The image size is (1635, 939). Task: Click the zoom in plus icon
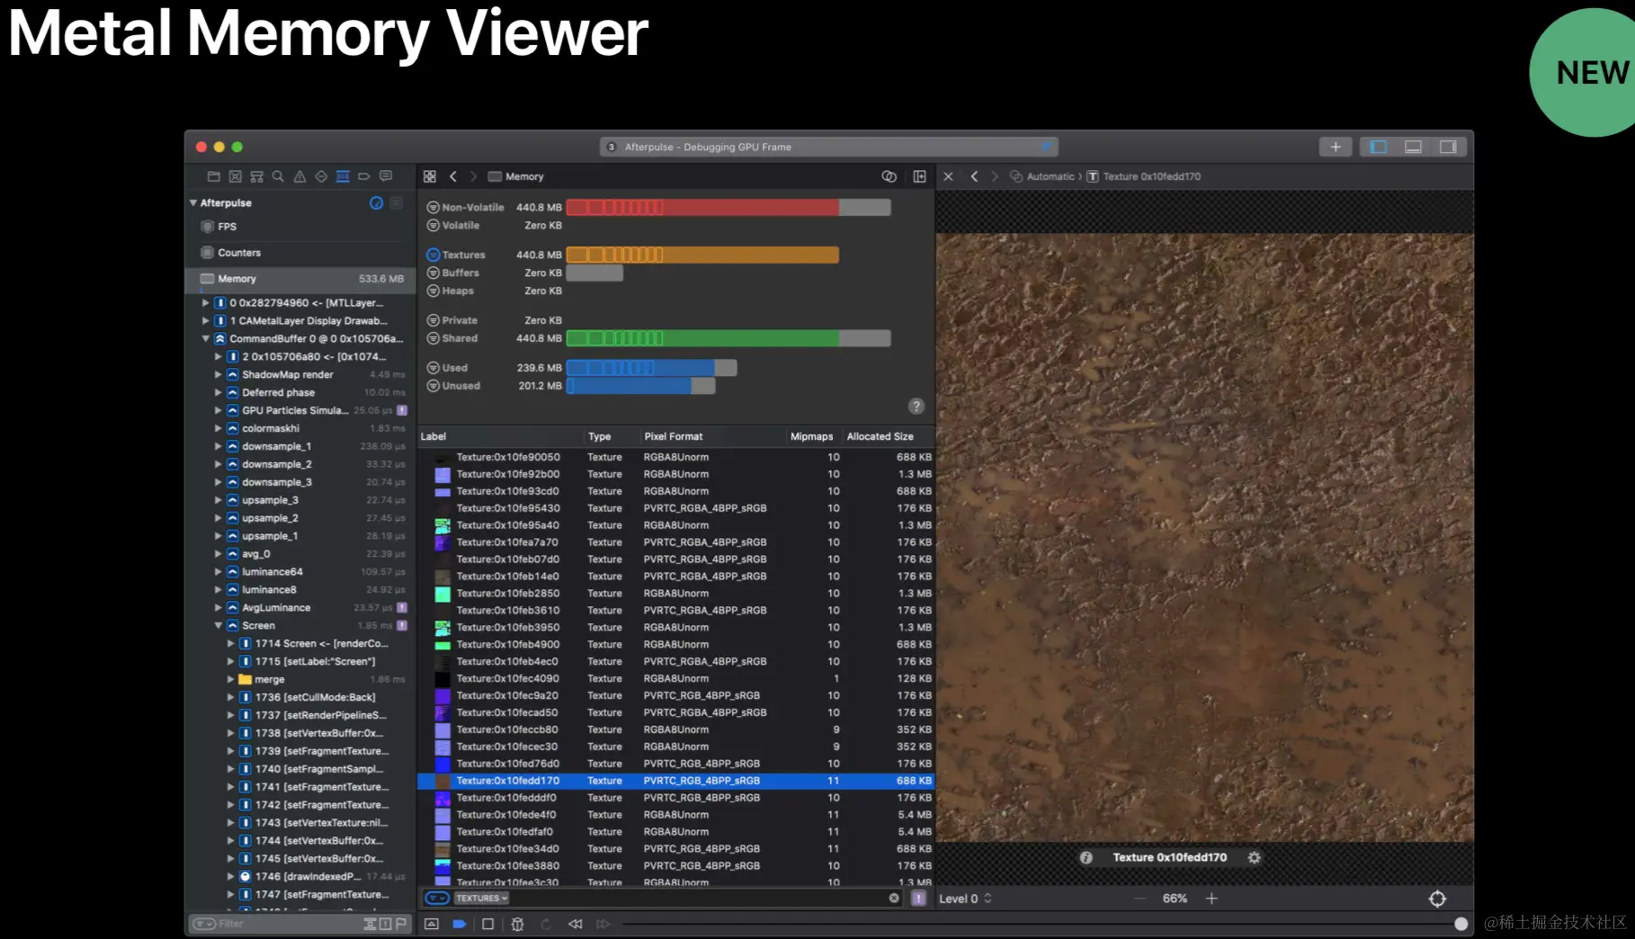click(x=1211, y=899)
